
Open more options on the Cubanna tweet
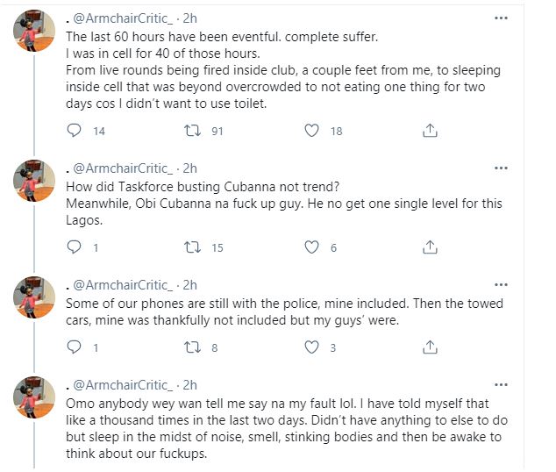(x=501, y=168)
